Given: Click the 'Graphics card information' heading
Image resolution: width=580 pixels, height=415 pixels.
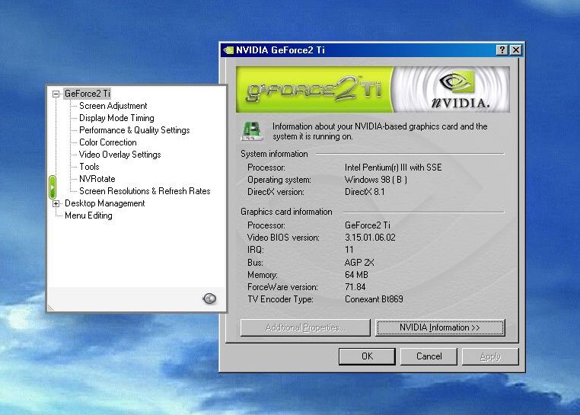Looking at the screenshot, I should pos(286,212).
